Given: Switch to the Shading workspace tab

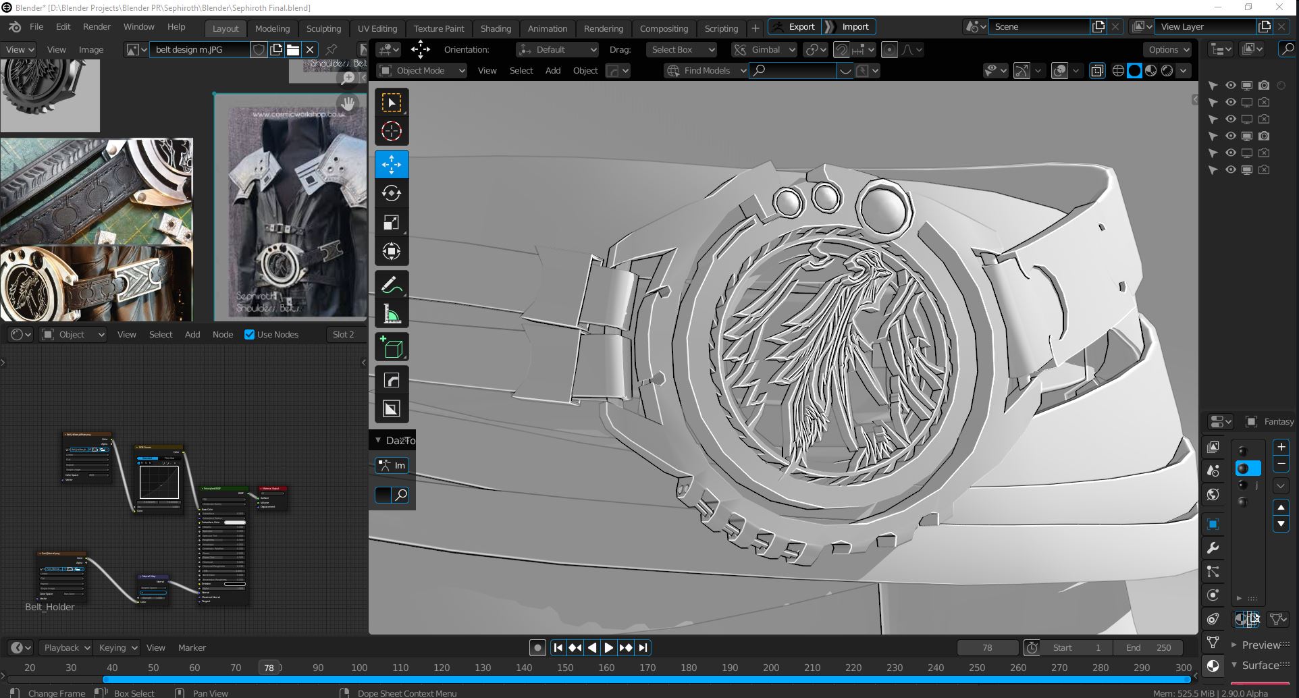Looking at the screenshot, I should coord(496,28).
